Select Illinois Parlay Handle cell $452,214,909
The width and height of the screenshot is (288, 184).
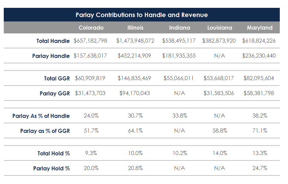(x=134, y=56)
